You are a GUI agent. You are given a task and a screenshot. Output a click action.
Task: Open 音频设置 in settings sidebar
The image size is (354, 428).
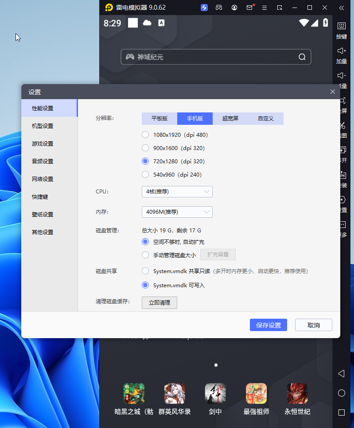(x=50, y=161)
